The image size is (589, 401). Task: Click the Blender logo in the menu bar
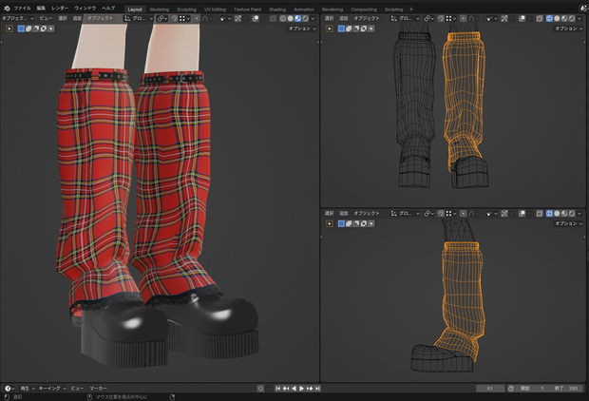[7, 8]
